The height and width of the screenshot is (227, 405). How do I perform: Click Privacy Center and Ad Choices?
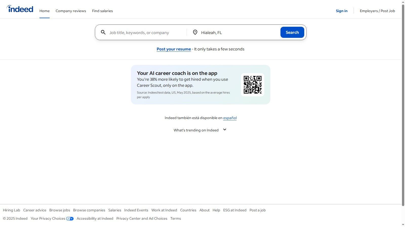(142, 218)
